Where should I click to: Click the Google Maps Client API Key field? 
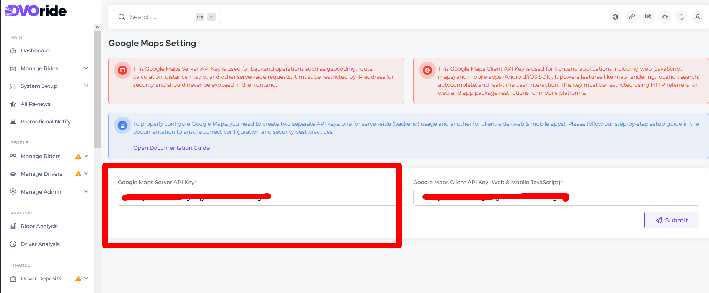(556, 197)
